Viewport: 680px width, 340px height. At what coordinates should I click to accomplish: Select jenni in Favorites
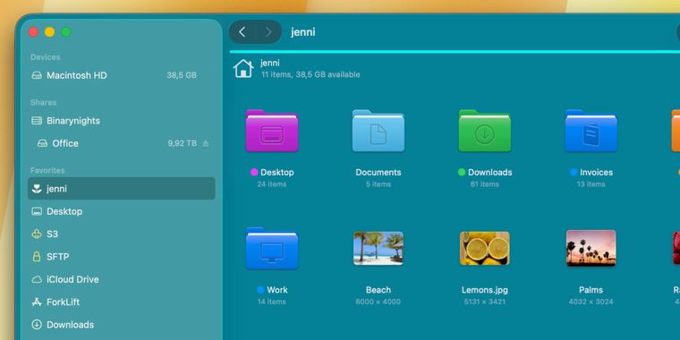[x=122, y=189]
